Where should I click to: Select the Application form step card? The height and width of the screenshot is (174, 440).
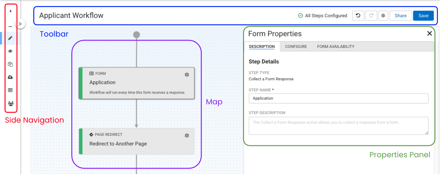pyautogui.click(x=137, y=83)
